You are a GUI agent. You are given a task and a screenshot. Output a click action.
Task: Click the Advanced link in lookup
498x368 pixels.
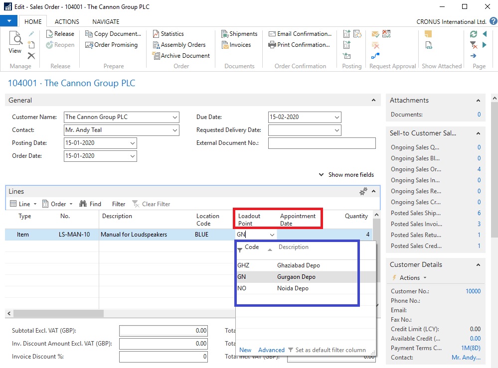point(271,350)
